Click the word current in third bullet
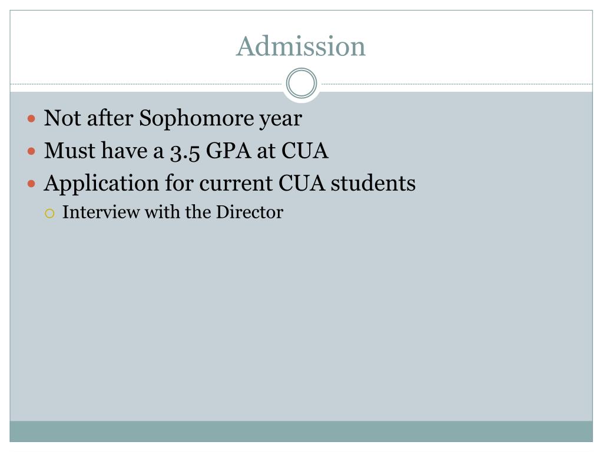603x452 pixels. 236,184
